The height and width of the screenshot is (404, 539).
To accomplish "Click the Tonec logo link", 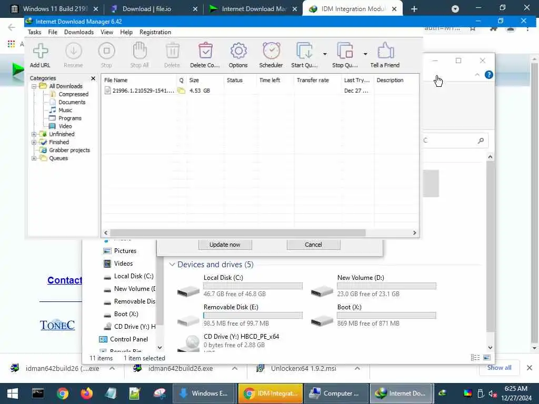I will pyautogui.click(x=57, y=325).
